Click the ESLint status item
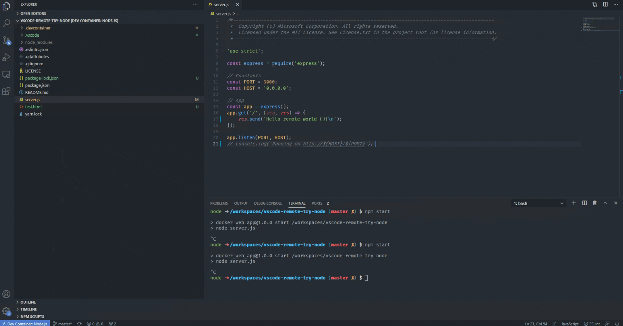The image size is (623, 326). pos(592,324)
